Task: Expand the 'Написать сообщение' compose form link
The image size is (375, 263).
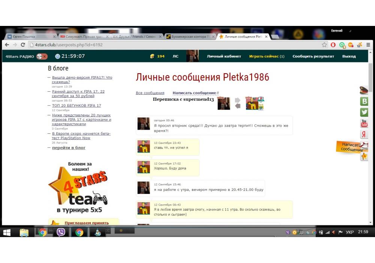Action: point(194,93)
